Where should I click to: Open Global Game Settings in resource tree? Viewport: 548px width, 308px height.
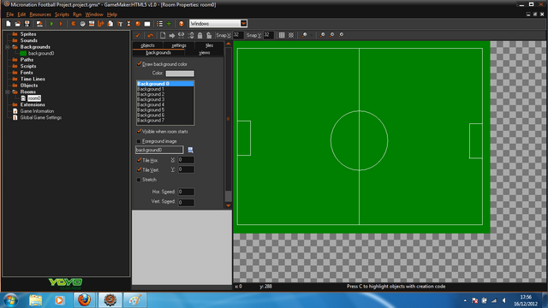coord(40,118)
